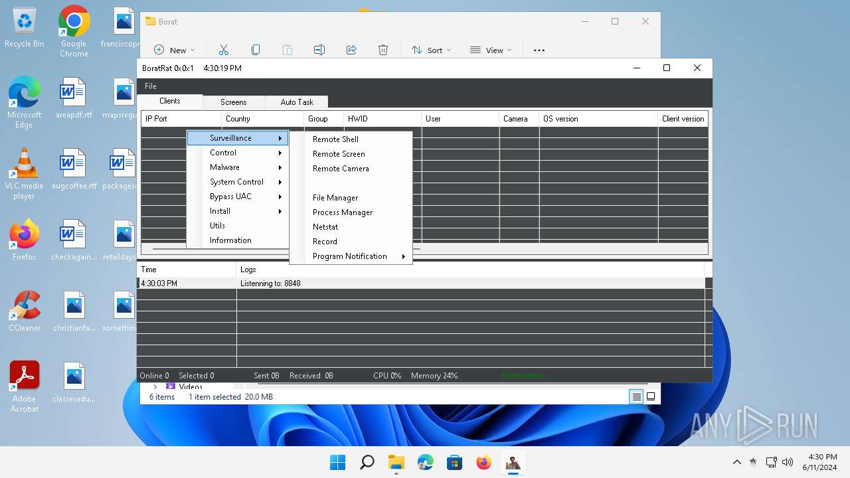Open Windows Start button

click(337, 462)
